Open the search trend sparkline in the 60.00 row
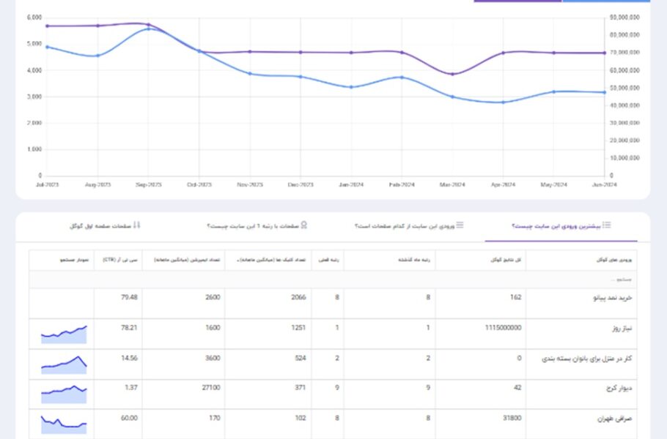This screenshot has width=667, height=439. pos(64,424)
